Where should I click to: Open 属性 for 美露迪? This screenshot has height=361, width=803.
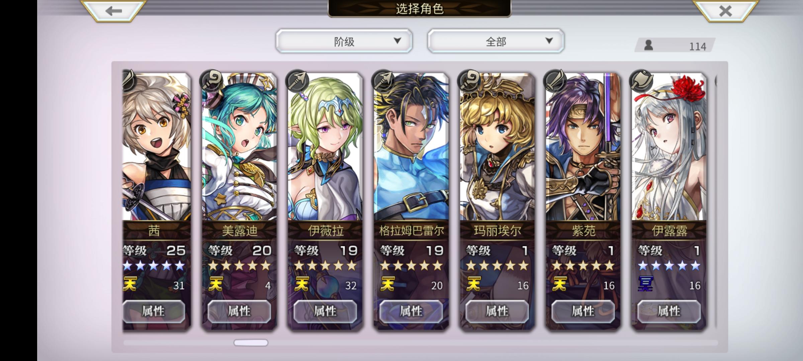pos(239,311)
